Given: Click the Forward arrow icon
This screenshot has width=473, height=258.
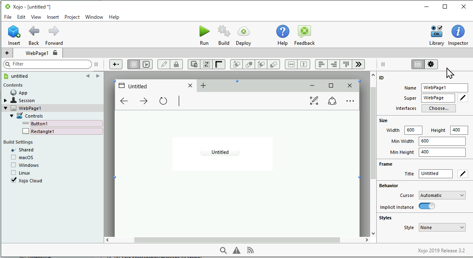Looking at the screenshot, I should 54,31.
